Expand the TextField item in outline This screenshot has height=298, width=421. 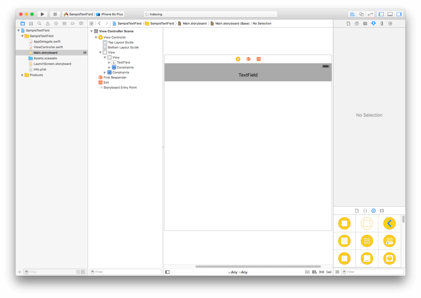(x=109, y=62)
